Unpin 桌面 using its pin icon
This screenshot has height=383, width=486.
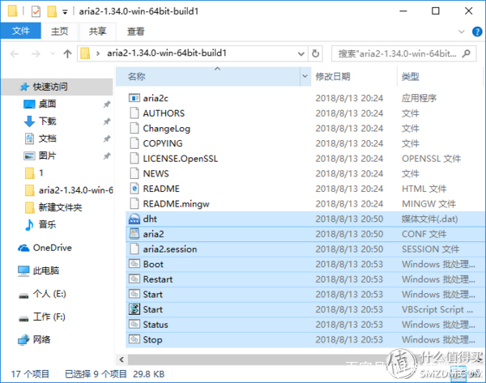[107, 104]
